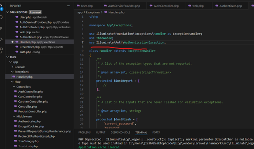Collapse the OPEN EDITORS section
Screen dimensions: 254x149
(x=7, y=12)
